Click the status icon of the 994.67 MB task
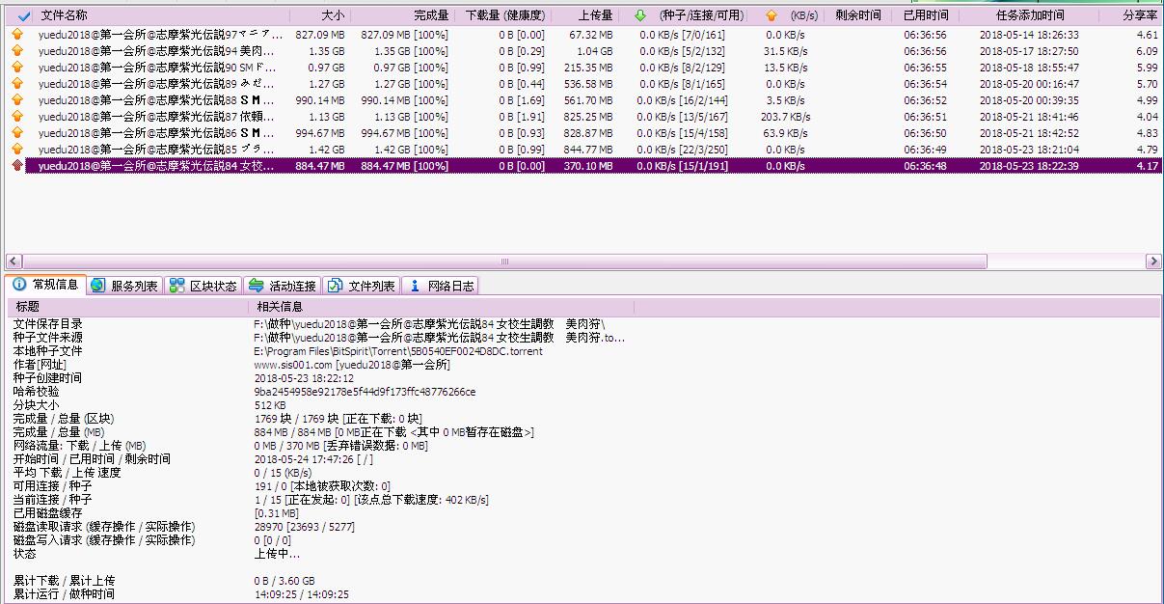This screenshot has height=604, width=1164. (x=17, y=133)
